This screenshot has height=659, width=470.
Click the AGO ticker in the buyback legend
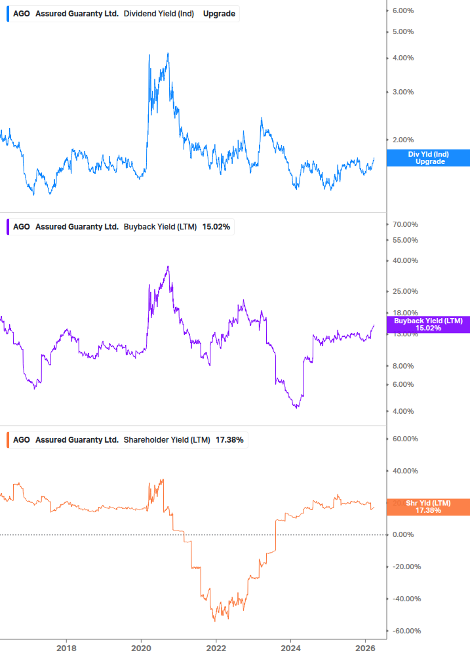pos(22,226)
